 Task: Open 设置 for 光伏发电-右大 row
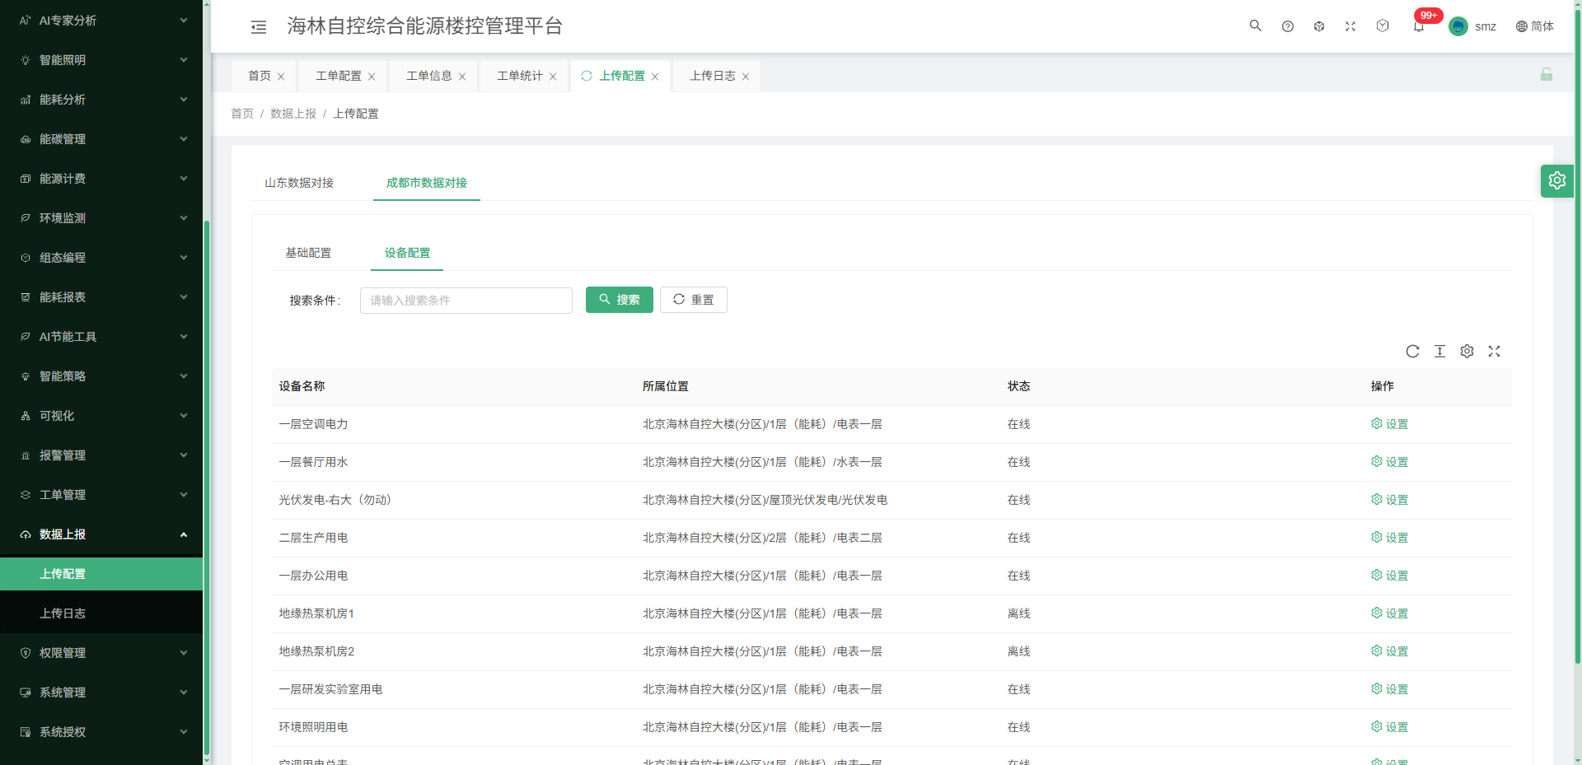pyautogui.click(x=1389, y=500)
